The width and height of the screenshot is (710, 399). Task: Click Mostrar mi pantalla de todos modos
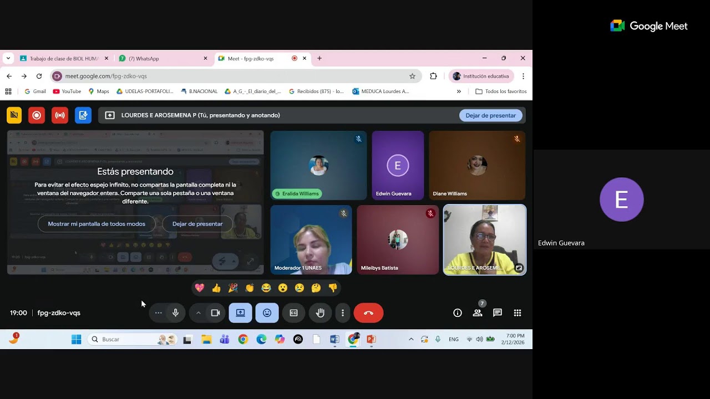point(97,224)
